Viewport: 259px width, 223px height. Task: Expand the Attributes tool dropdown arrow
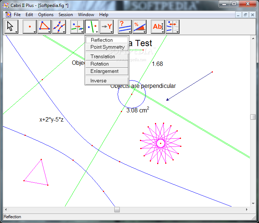pos(178,32)
